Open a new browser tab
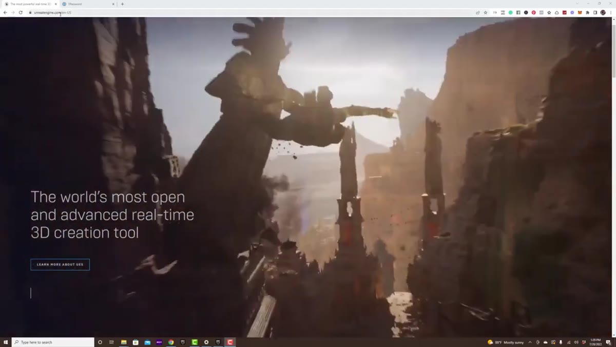 click(x=122, y=4)
